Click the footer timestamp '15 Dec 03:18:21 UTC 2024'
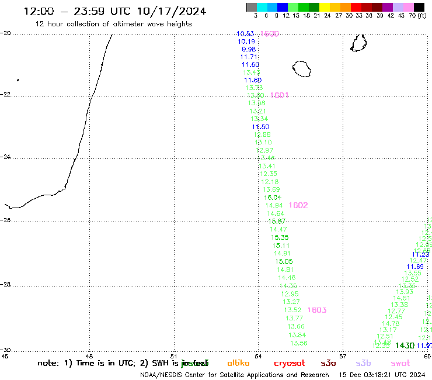432x380 pixels. [x=382, y=375]
